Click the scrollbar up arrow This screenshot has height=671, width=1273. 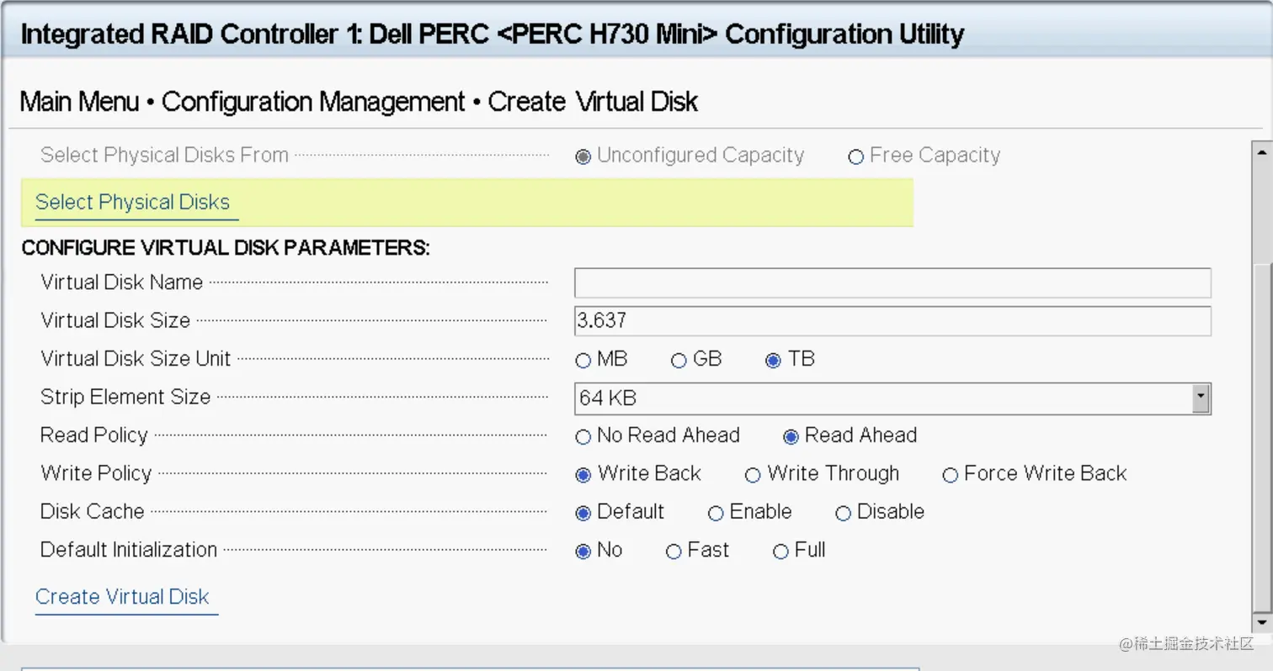[x=1260, y=152]
